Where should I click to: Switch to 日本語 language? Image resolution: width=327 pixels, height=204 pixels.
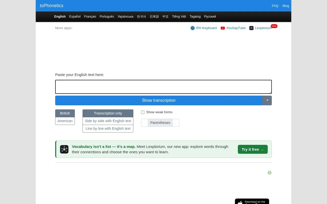point(154,17)
